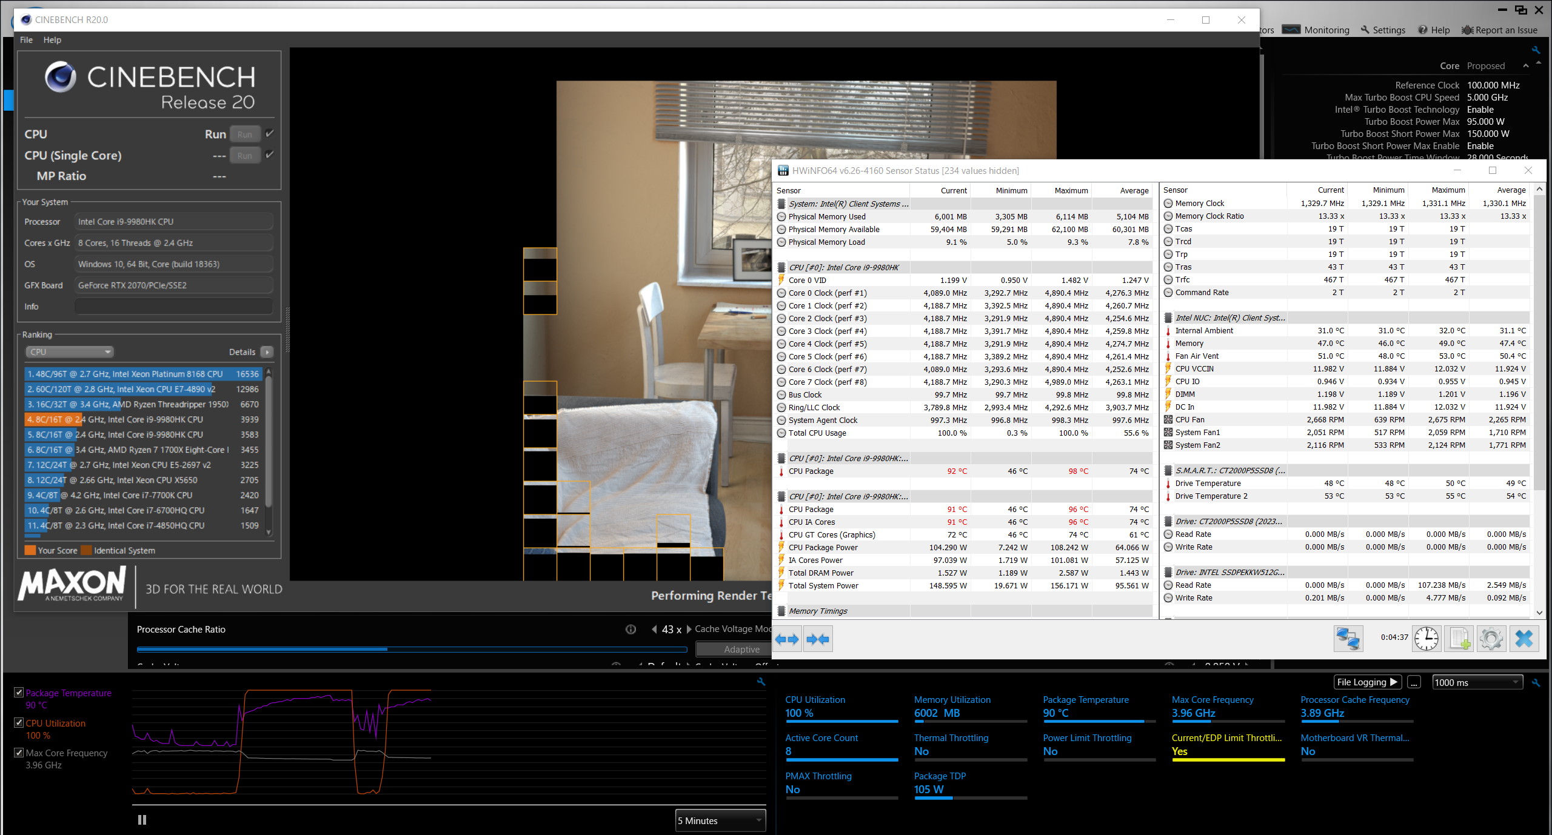Open wrench settings above Core Proposed panel

pyautogui.click(x=1536, y=50)
